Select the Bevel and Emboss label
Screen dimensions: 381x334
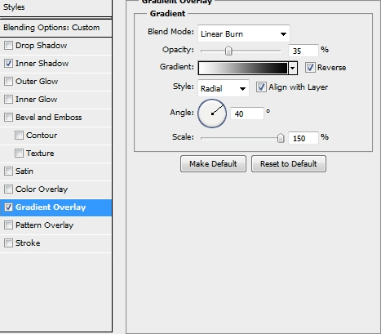click(48, 118)
